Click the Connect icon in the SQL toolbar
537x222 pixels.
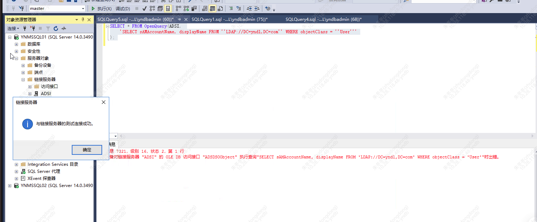14,8
